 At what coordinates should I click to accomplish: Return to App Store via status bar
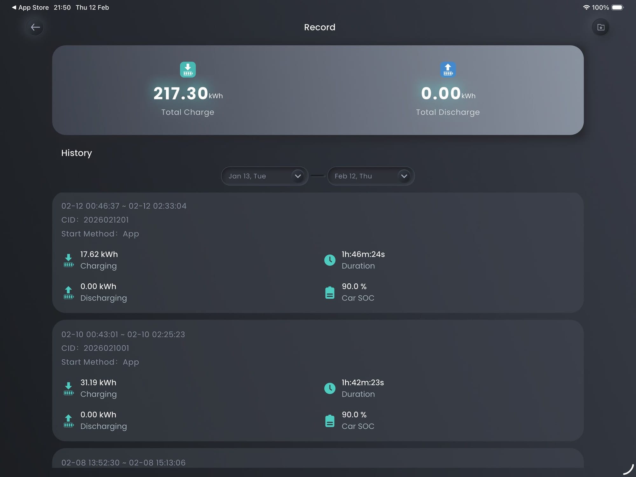[x=30, y=7]
